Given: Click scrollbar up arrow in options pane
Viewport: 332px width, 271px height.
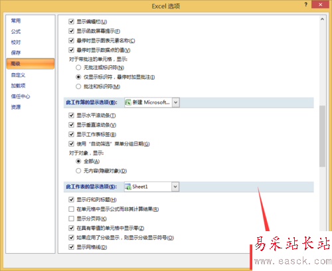Looking at the screenshot, I should [x=322, y=19].
